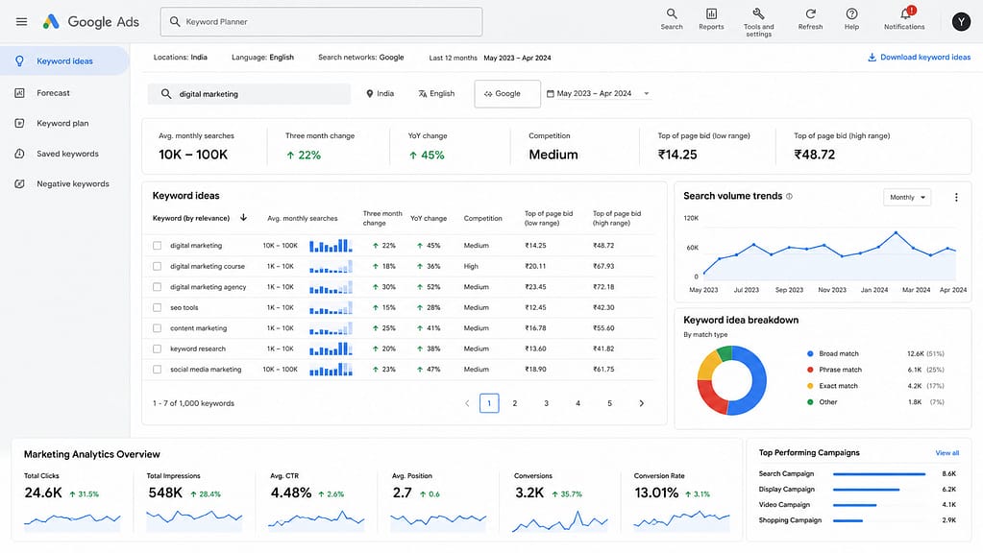This screenshot has height=553, width=983.
Task: Go to keyword page 2
Action: (515, 403)
